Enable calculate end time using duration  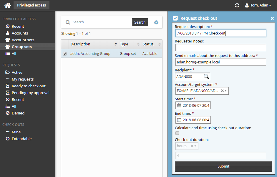(x=177, y=133)
